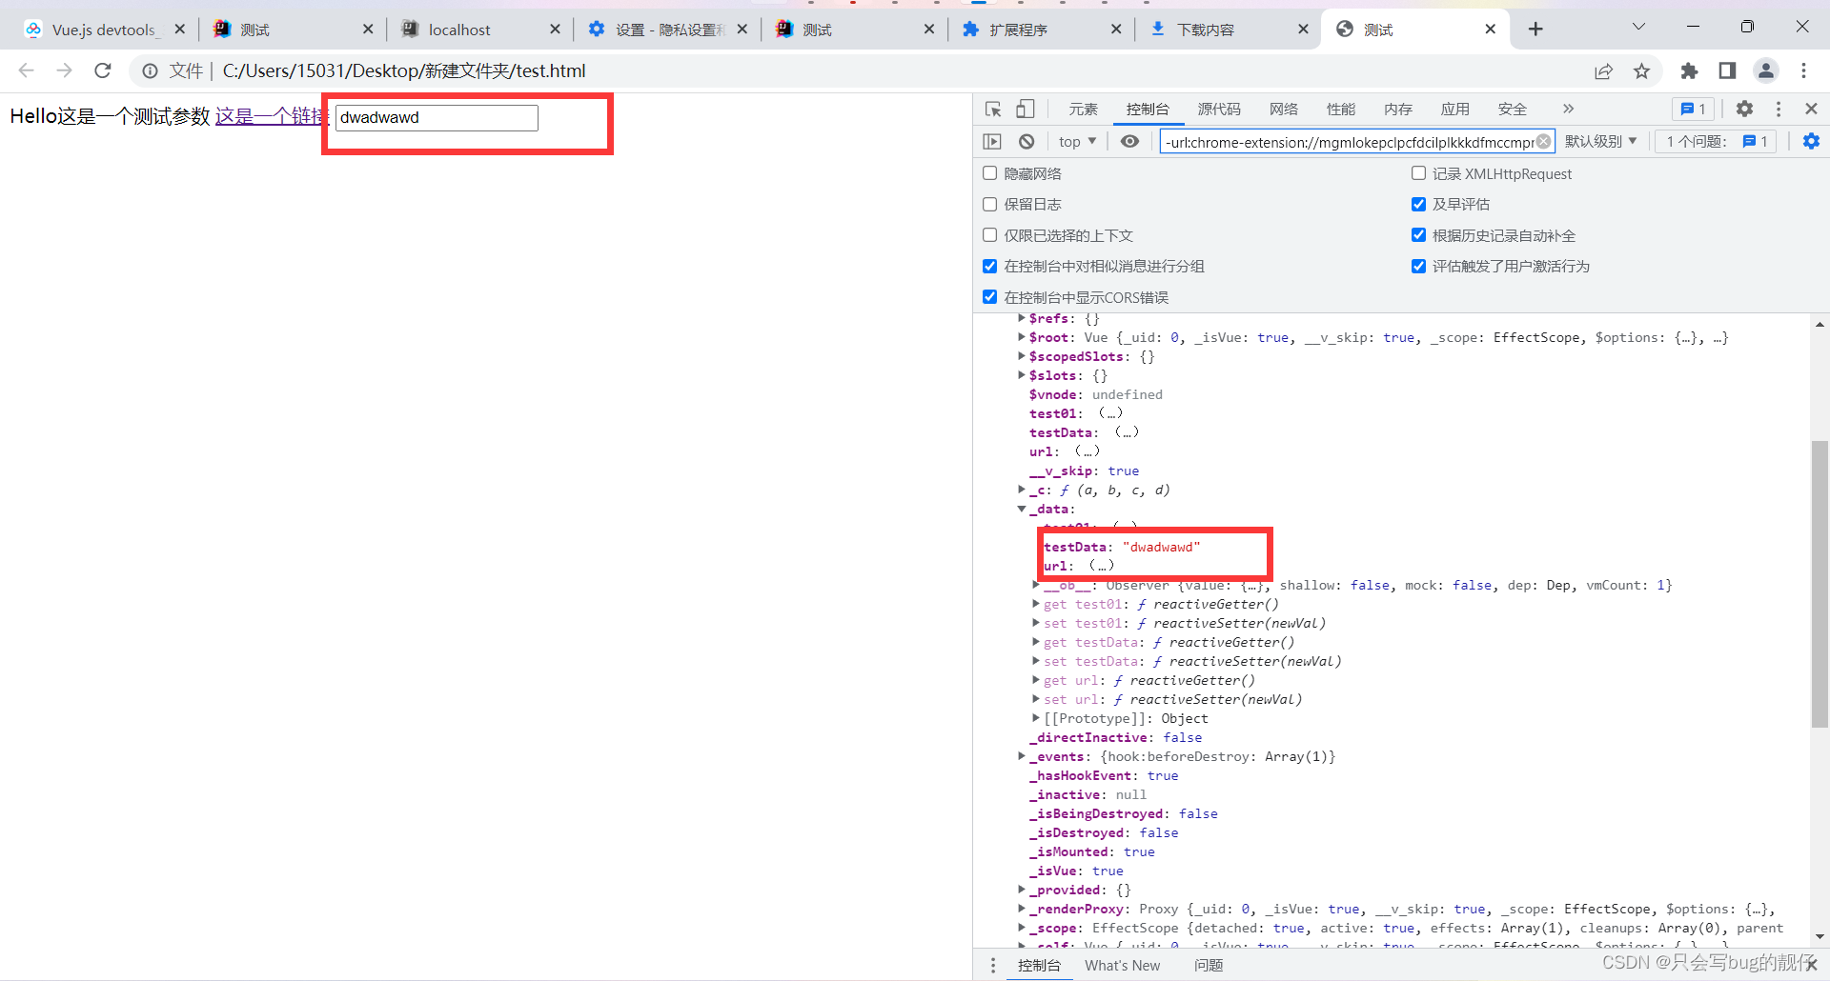Screen dimensions: 1830x981
Task: Uncheck 评估触发了用户激活行为 checkbox
Action: coord(1418,266)
